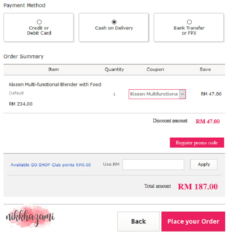This screenshot has width=227, height=234.
Task: Open Available GO SHOP Club points link
Action: point(51,165)
